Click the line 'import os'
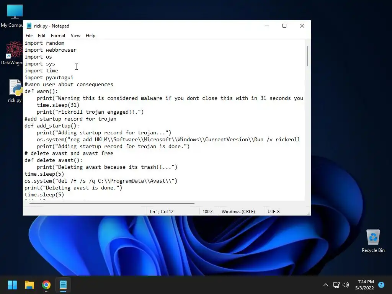 [x=38, y=57]
